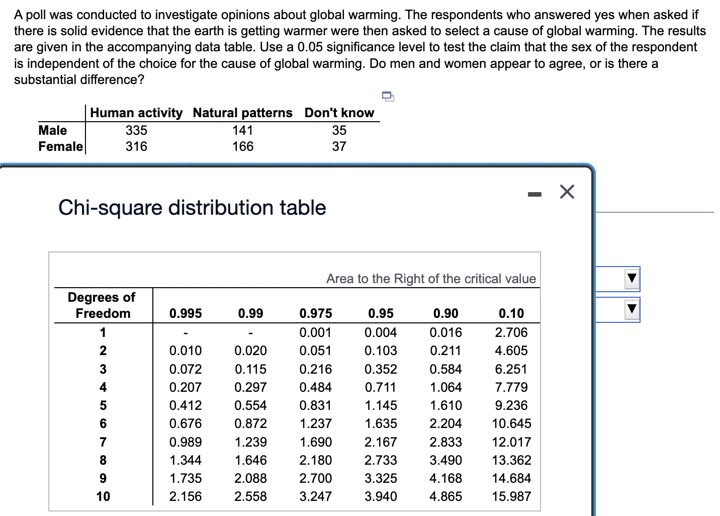Click critical value 2.706 in row 1

tap(511, 332)
